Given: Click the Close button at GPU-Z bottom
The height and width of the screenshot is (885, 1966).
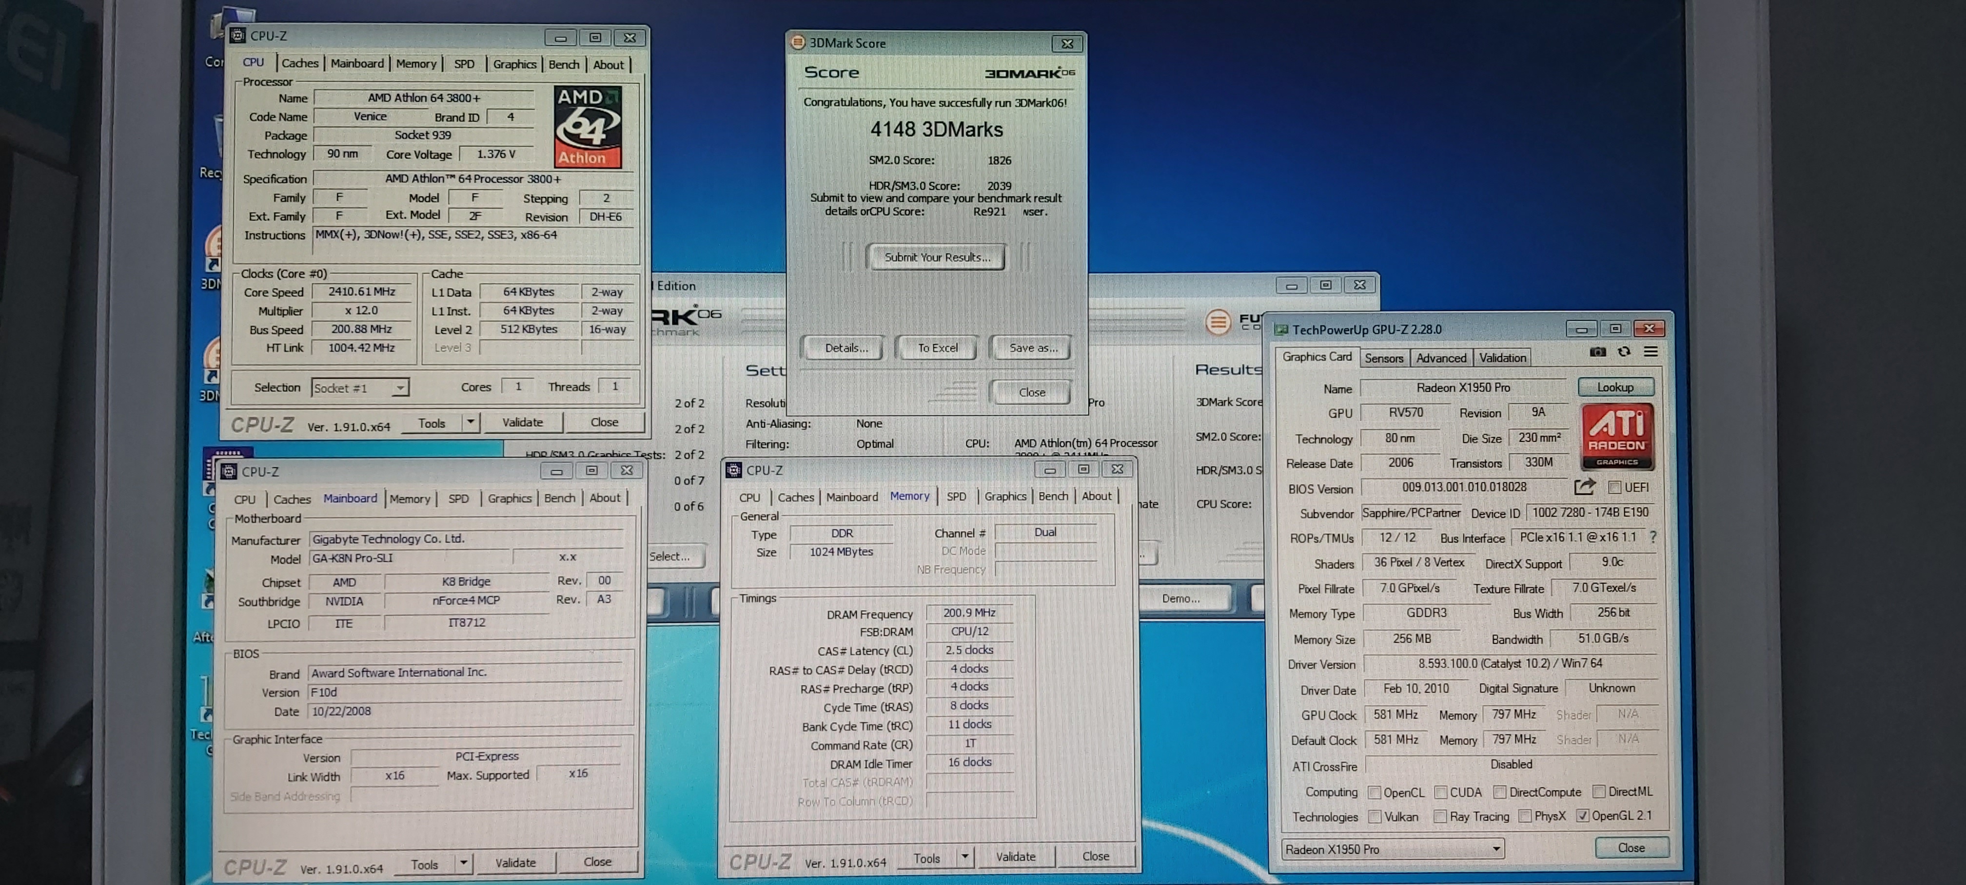Looking at the screenshot, I should [x=1632, y=847].
